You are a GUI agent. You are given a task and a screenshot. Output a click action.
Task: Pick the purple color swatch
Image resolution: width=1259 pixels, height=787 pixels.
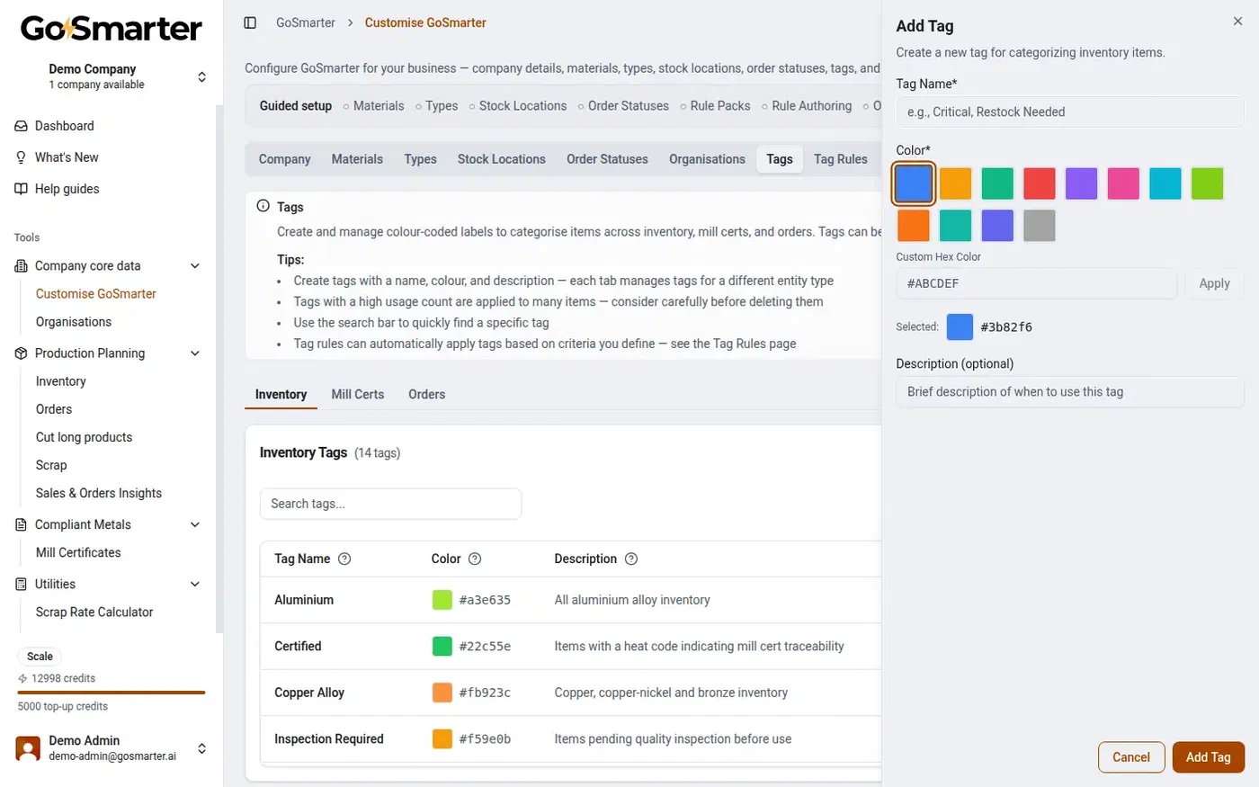pyautogui.click(x=1081, y=183)
